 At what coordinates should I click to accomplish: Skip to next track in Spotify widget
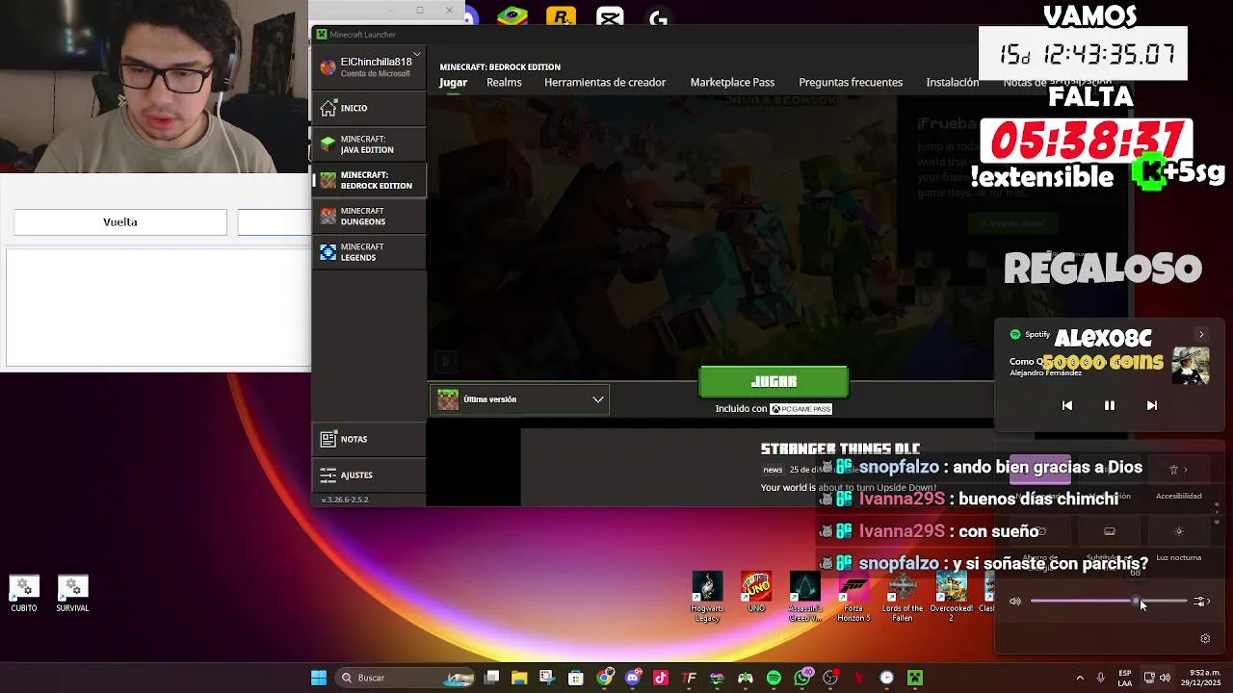(x=1151, y=405)
